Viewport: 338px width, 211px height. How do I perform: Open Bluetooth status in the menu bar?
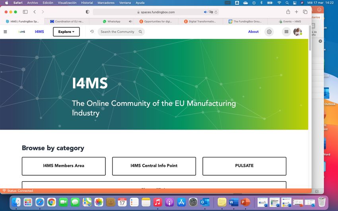[261, 3]
